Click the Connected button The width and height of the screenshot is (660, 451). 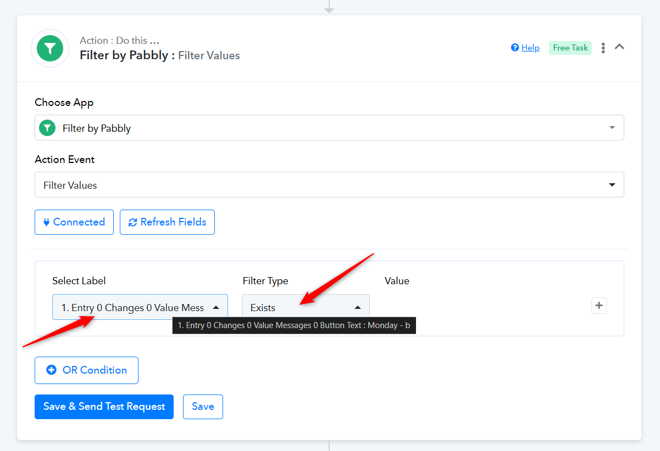point(74,222)
